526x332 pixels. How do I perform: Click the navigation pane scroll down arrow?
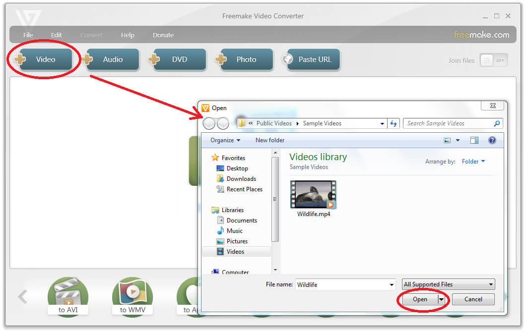coord(275,270)
